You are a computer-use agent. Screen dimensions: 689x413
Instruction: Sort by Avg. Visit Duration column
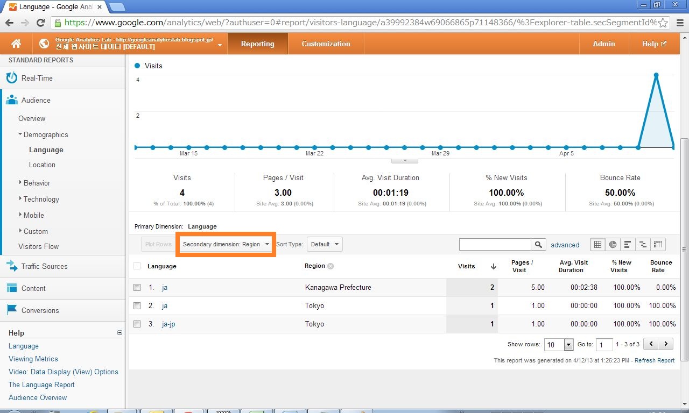tap(573, 266)
